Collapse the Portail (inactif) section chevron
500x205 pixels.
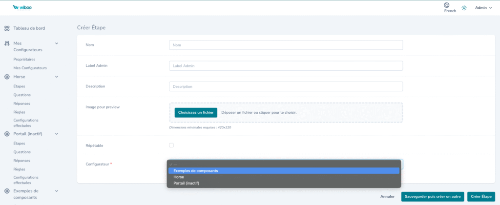point(57,134)
